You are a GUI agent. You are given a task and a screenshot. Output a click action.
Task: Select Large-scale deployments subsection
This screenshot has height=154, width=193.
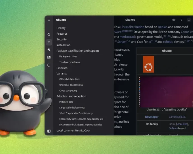[x=72, y=108]
